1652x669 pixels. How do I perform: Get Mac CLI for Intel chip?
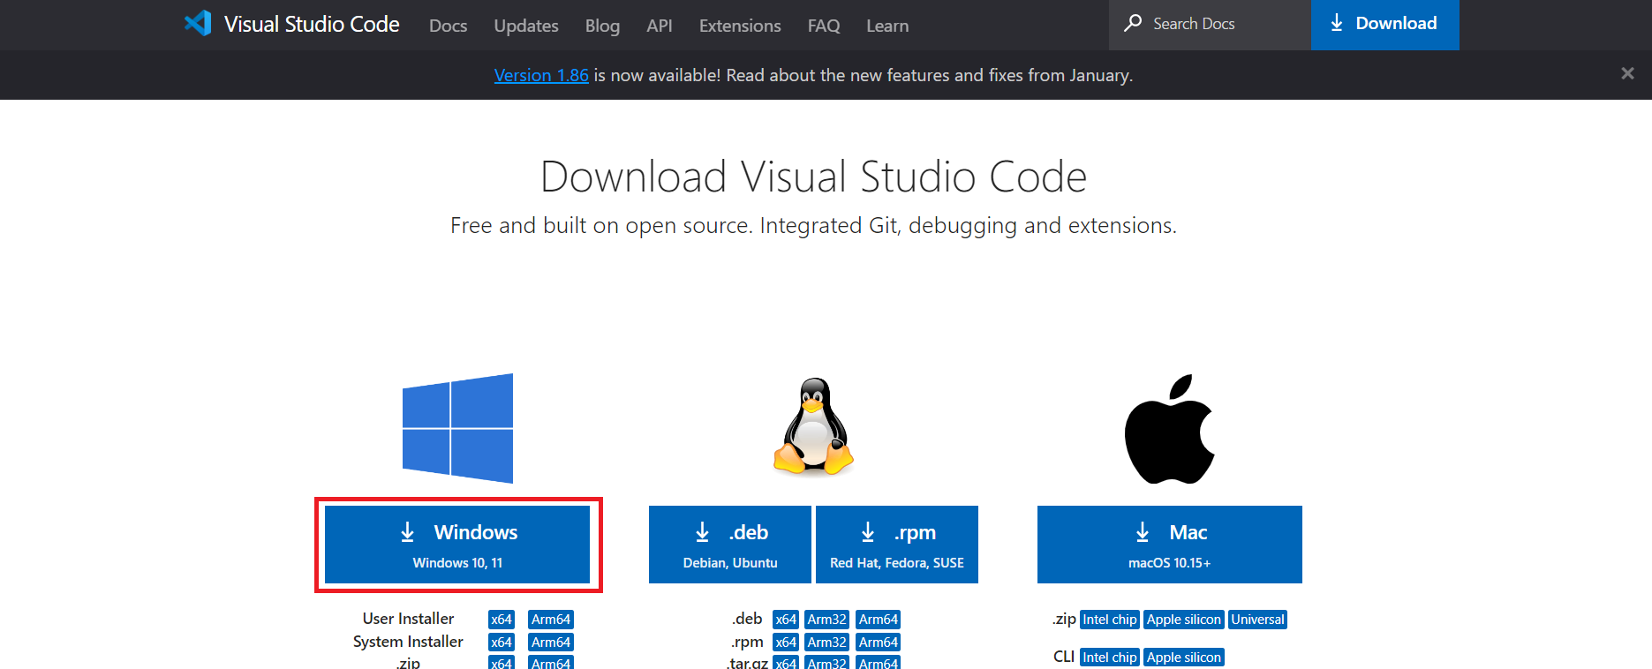click(1110, 658)
